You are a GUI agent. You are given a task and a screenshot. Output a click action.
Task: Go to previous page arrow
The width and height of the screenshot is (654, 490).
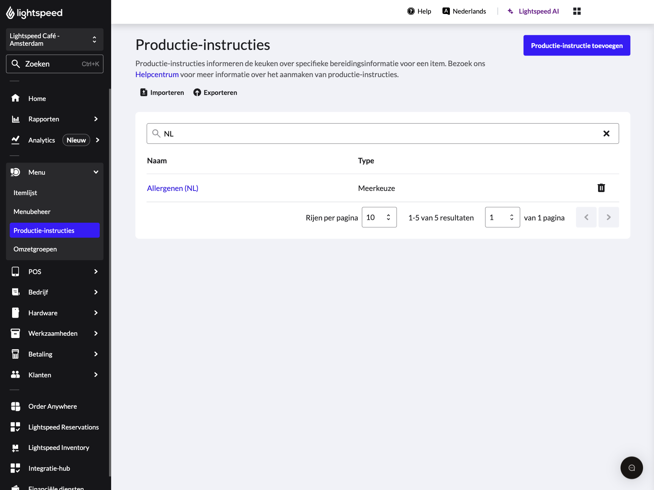point(586,217)
